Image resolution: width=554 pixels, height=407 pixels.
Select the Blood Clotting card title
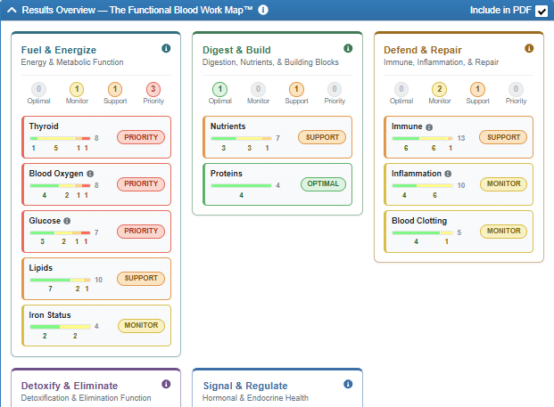(x=419, y=221)
